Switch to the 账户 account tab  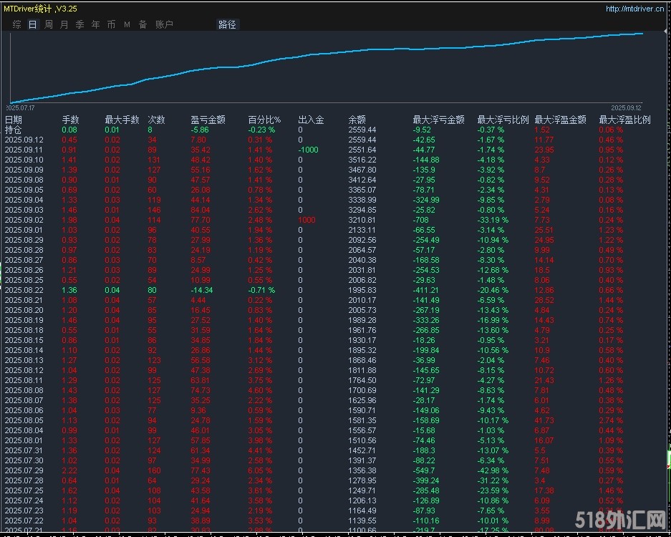tap(164, 24)
